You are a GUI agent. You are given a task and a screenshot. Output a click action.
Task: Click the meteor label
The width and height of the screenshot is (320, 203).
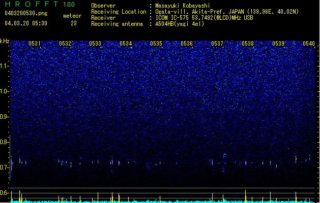[72, 16]
